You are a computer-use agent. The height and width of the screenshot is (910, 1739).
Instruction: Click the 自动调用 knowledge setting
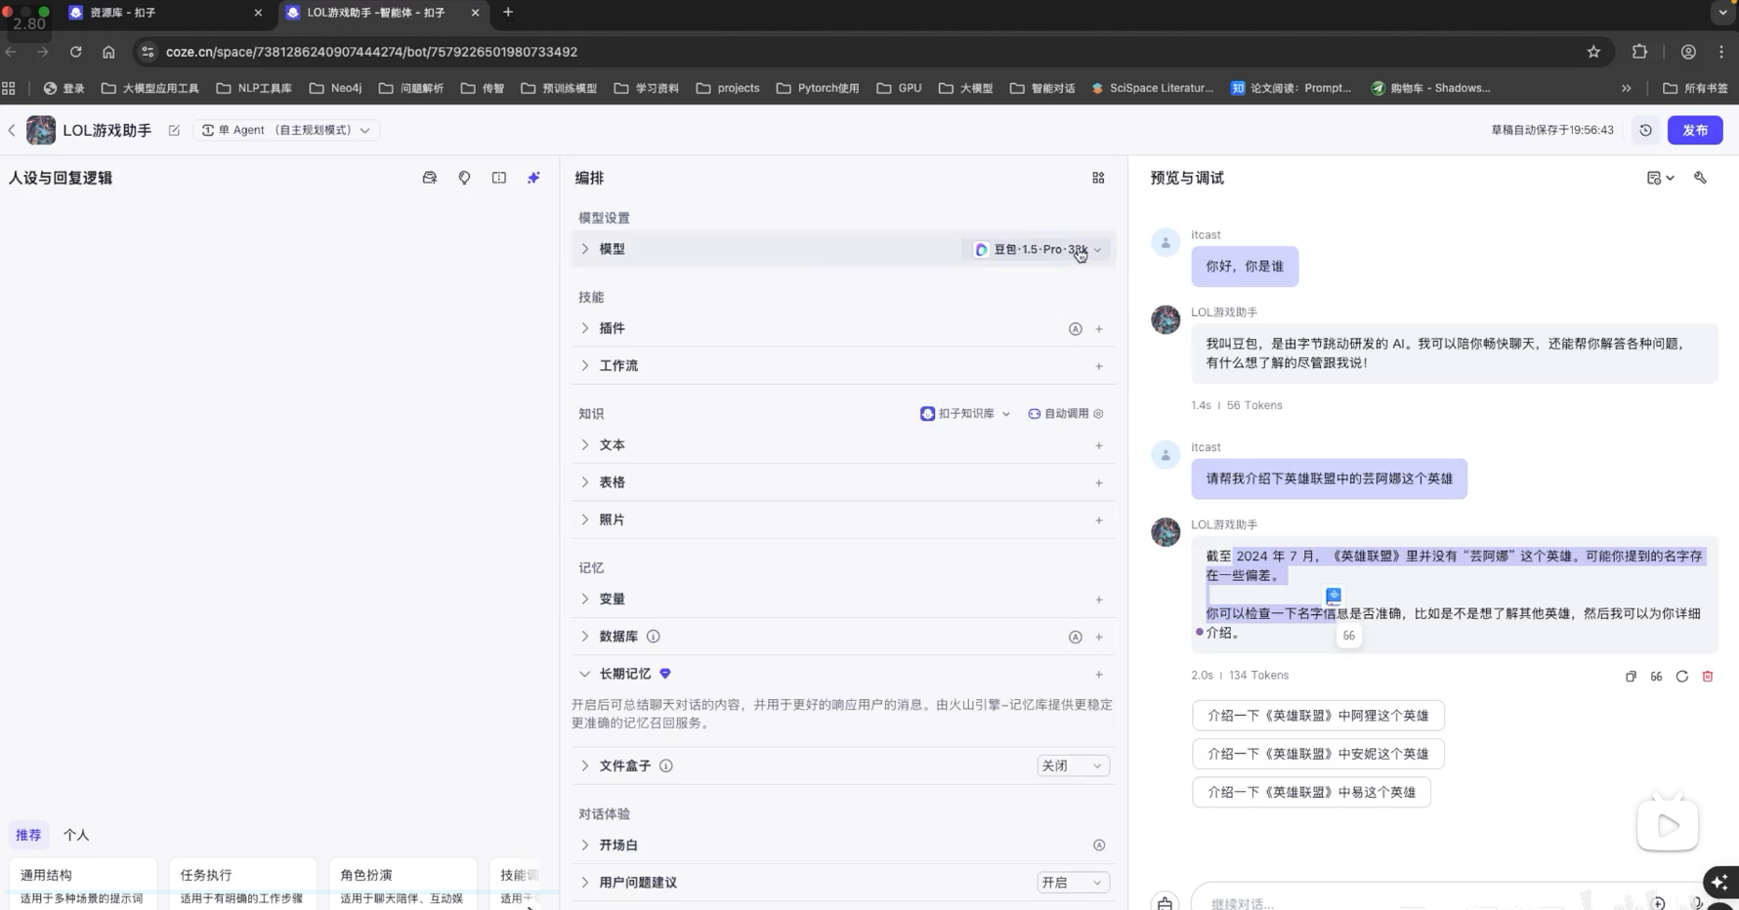1065,414
